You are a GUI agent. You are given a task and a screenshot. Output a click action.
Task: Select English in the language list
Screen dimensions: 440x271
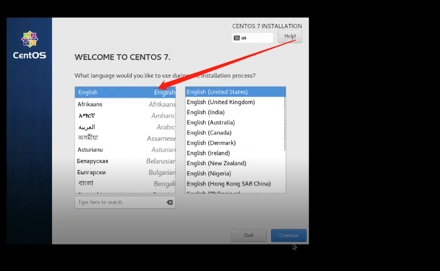coord(125,92)
